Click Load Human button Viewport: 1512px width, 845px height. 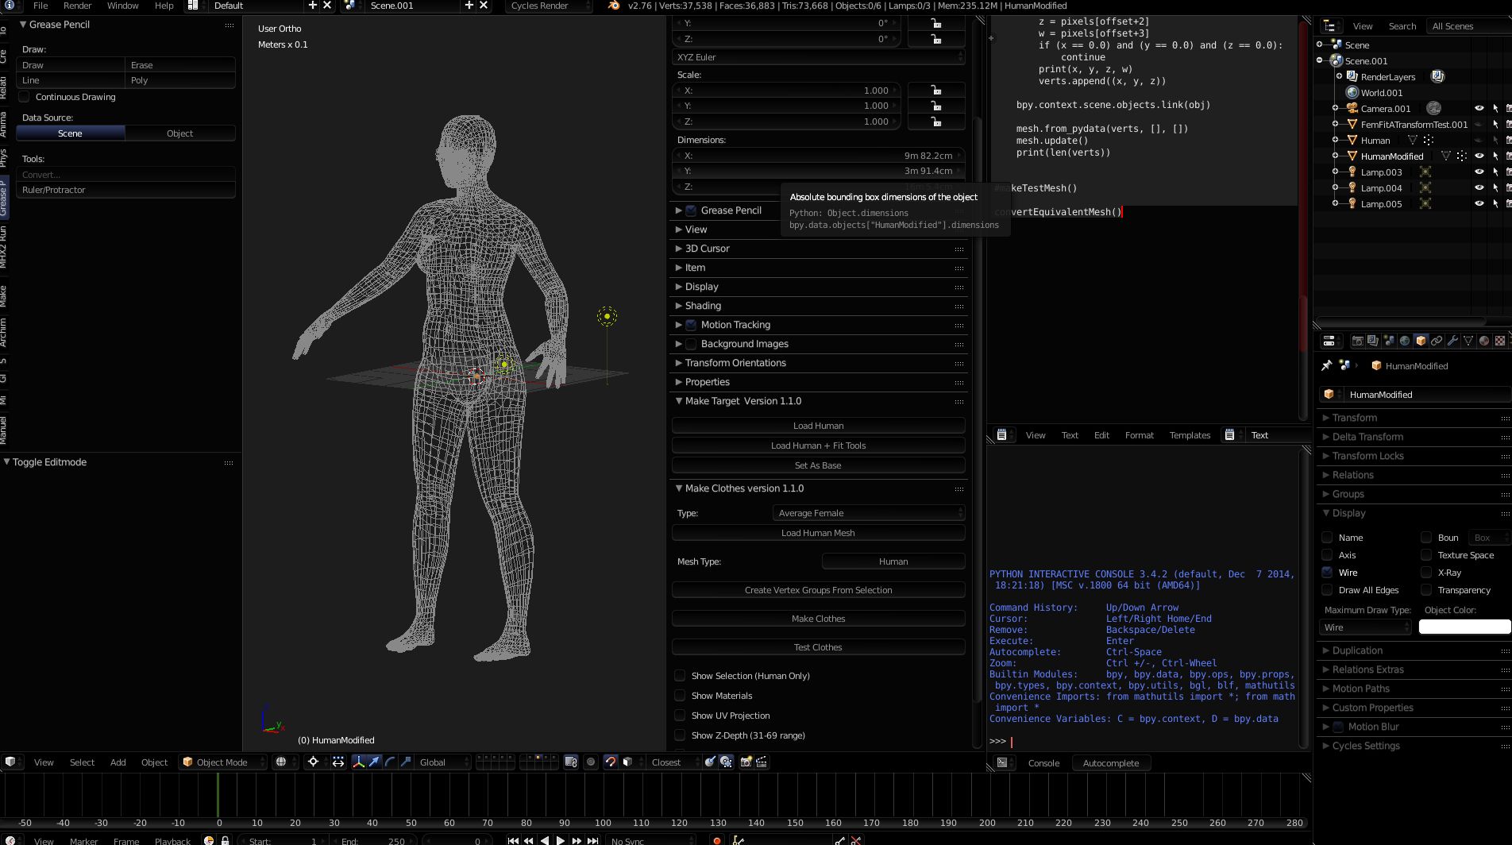(x=819, y=426)
